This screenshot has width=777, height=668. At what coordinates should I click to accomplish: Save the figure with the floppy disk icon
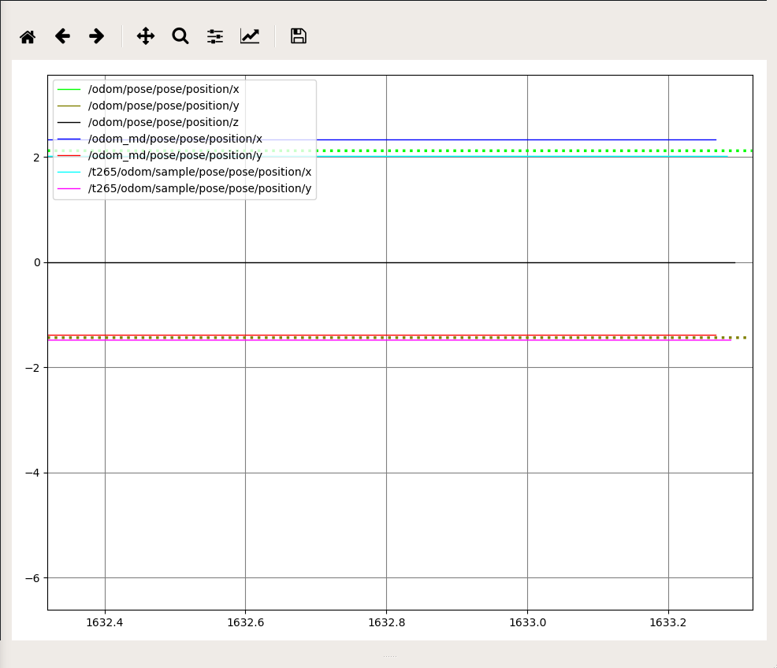(x=299, y=36)
